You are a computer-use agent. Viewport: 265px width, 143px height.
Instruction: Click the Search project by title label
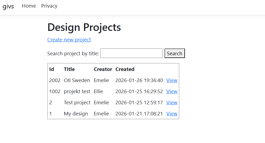[x=73, y=54]
